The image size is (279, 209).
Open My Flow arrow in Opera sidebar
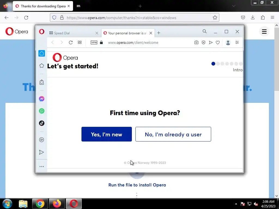click(x=41, y=152)
